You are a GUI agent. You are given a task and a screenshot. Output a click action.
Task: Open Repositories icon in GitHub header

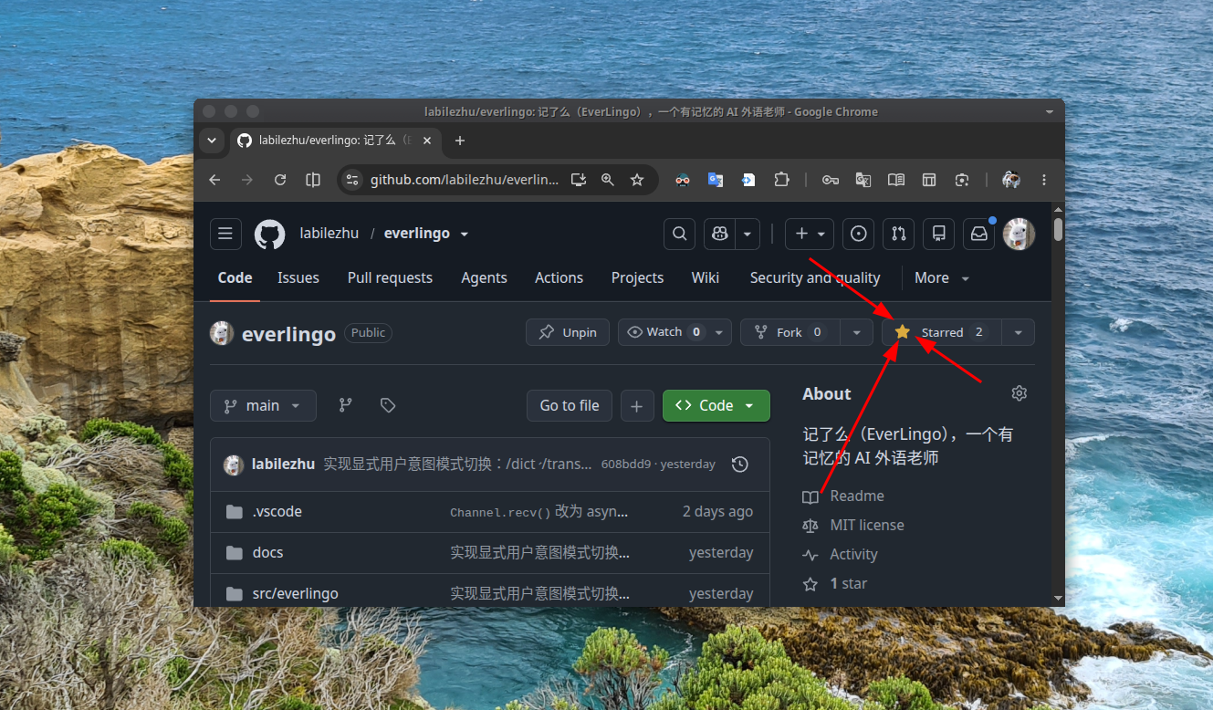[x=938, y=234]
